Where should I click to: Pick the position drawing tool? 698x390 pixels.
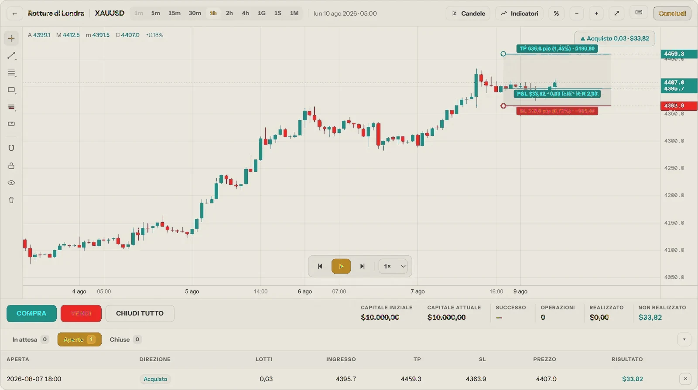coord(11,107)
